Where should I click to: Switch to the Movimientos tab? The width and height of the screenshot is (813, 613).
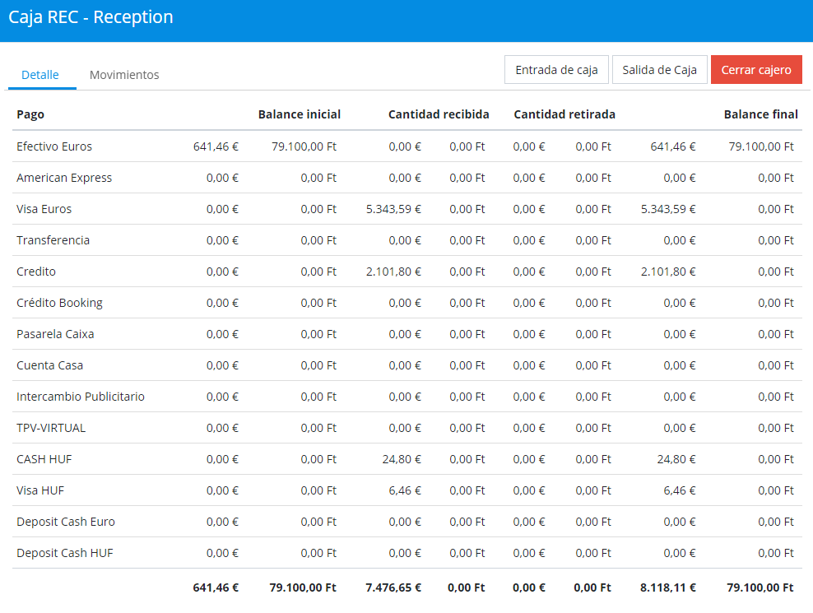tap(124, 75)
